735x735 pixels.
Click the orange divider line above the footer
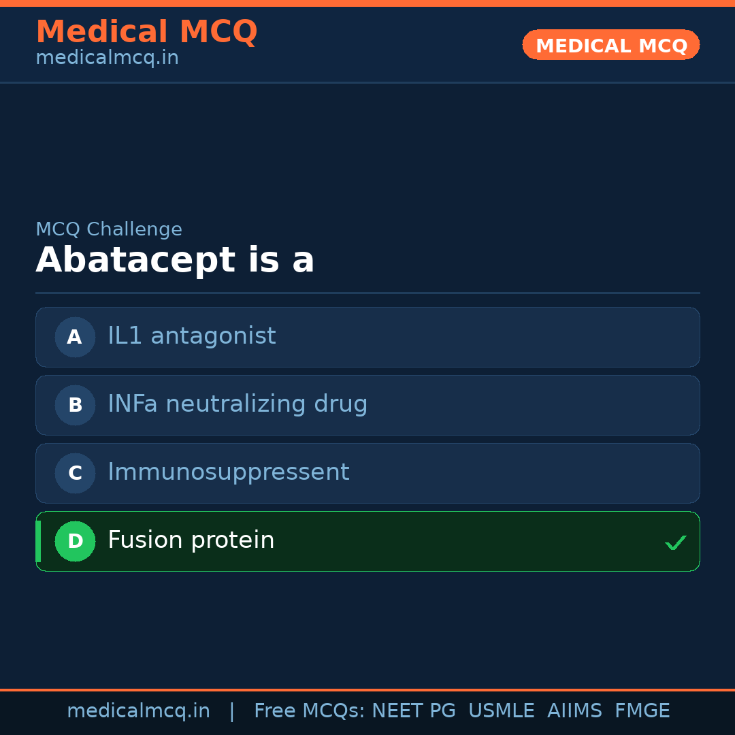pyautogui.click(x=367, y=689)
